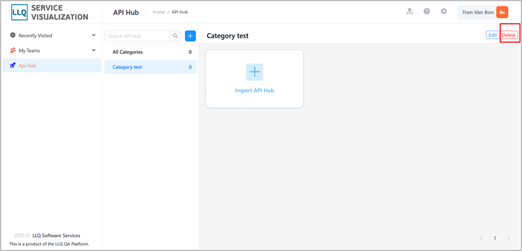Go to previous page arrow
The width and height of the screenshot is (522, 251).
(x=481, y=238)
